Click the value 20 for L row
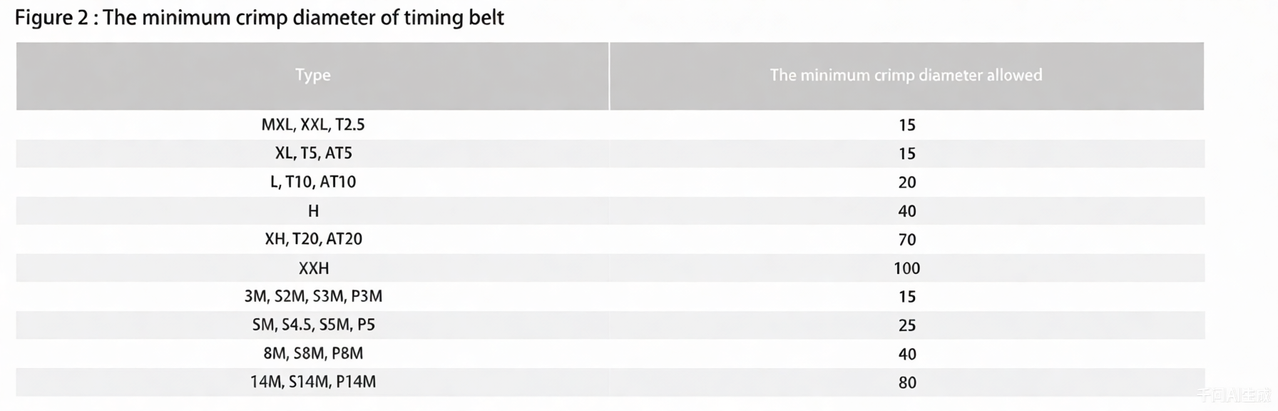Image resolution: width=1278 pixels, height=411 pixels. click(906, 183)
